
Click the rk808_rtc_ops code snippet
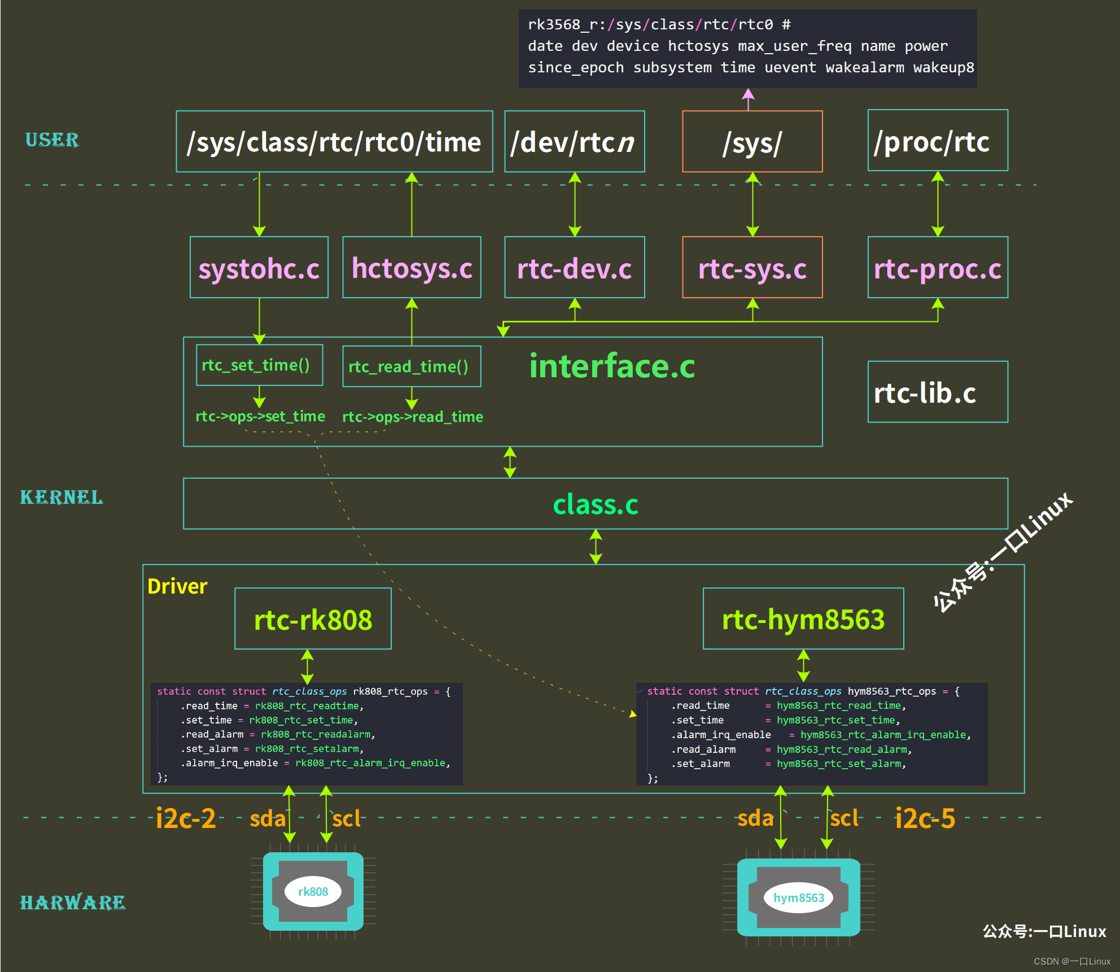[307, 734]
